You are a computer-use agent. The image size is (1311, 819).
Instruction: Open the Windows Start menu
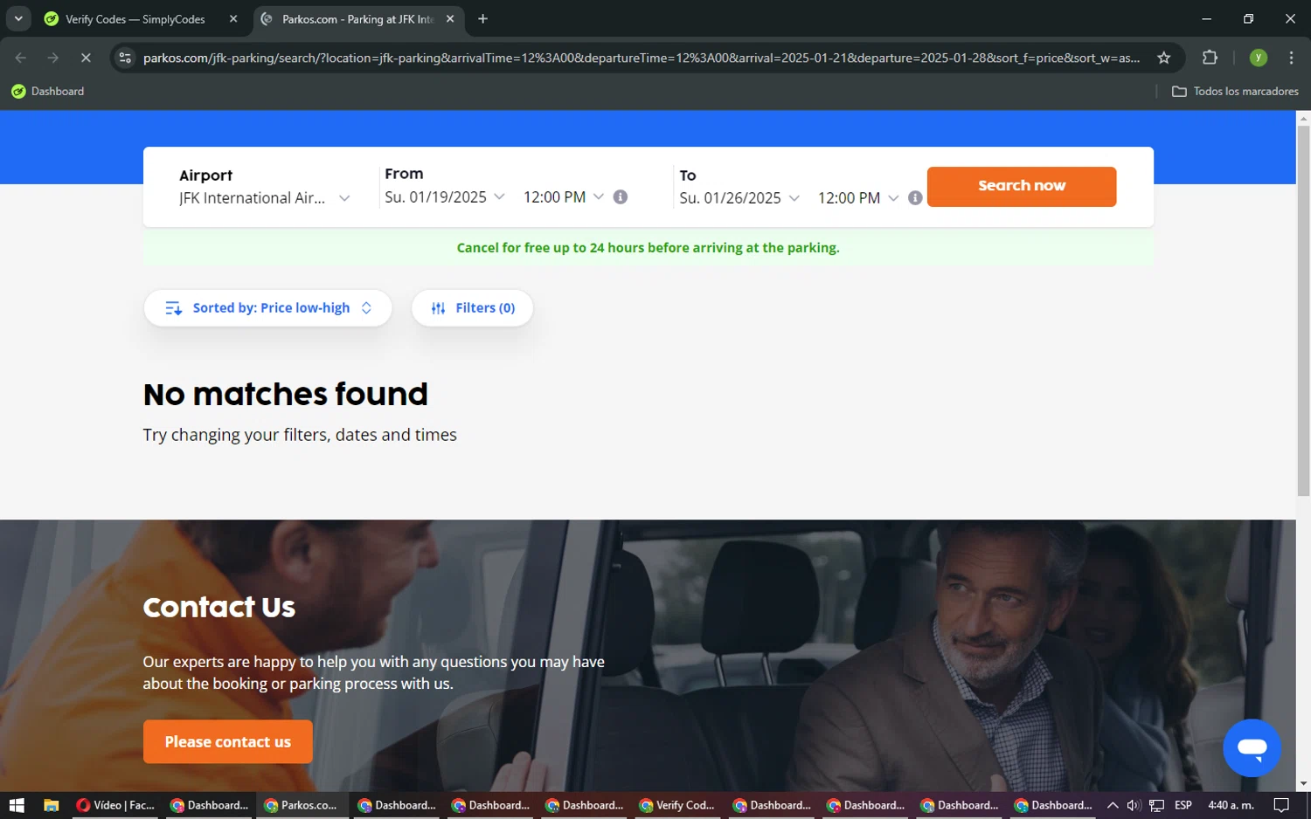pos(17,805)
